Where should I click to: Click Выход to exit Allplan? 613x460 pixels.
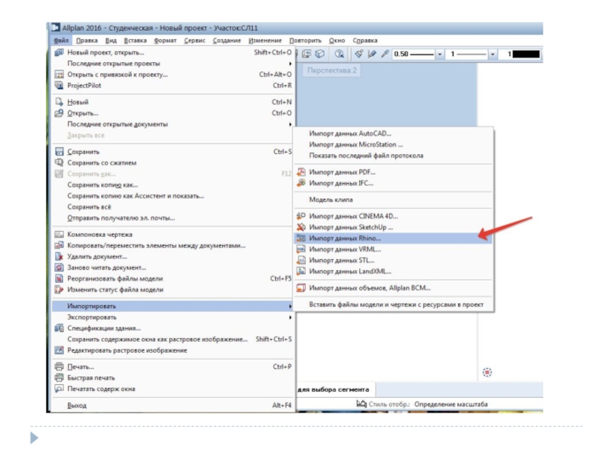pos(77,406)
